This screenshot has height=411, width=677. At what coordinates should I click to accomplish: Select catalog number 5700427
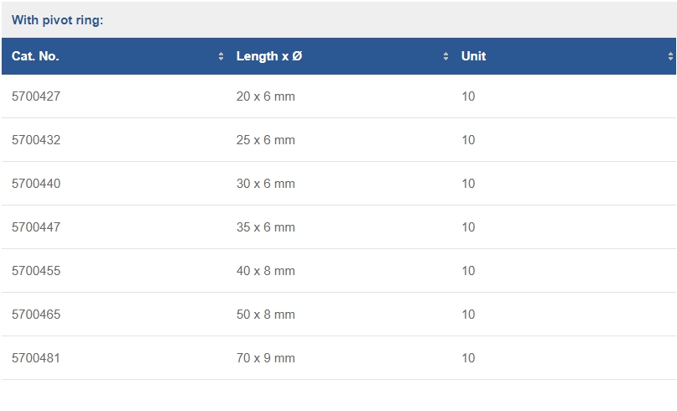[x=36, y=96]
